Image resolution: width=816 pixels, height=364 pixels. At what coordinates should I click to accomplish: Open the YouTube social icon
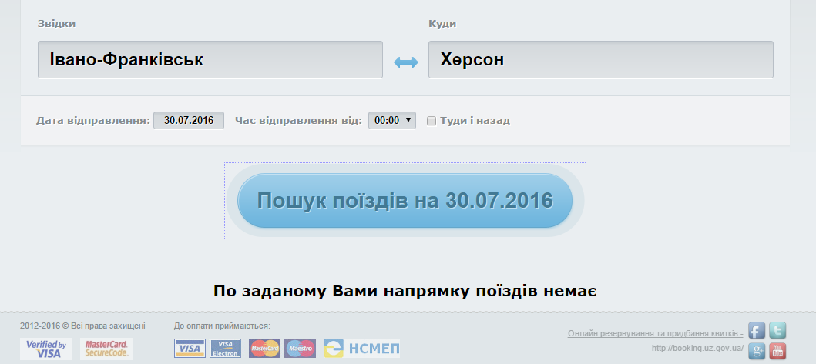pos(777,351)
